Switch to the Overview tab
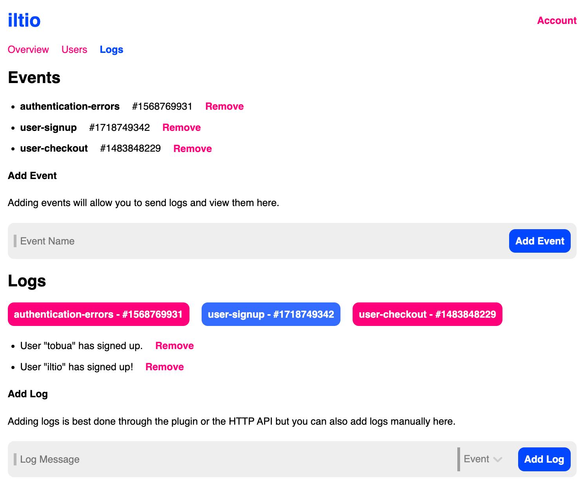Image resolution: width=586 pixels, height=485 pixels. 28,49
